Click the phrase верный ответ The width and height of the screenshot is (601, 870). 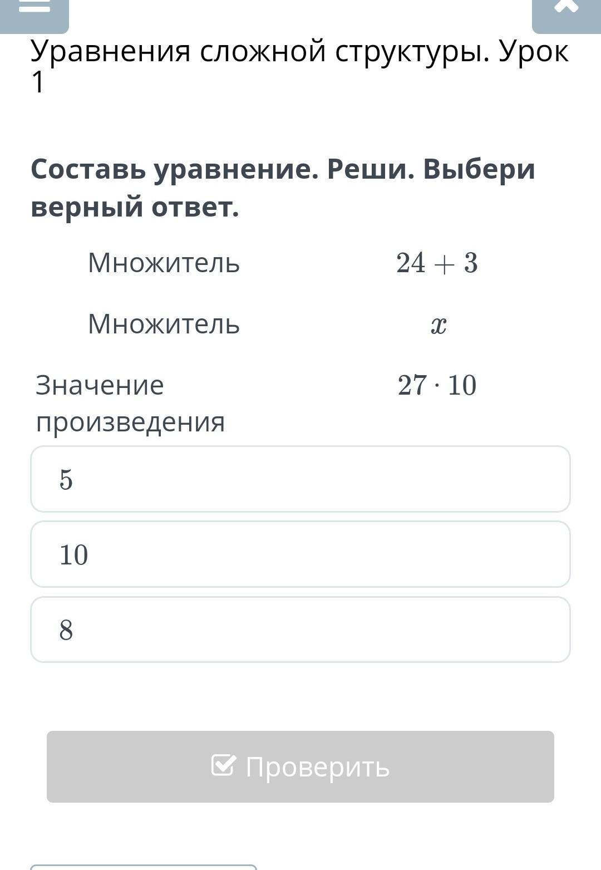(x=135, y=207)
